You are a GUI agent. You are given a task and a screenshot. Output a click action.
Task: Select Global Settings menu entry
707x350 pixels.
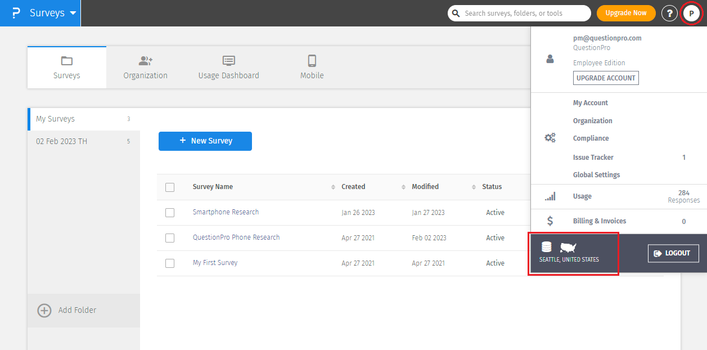596,175
